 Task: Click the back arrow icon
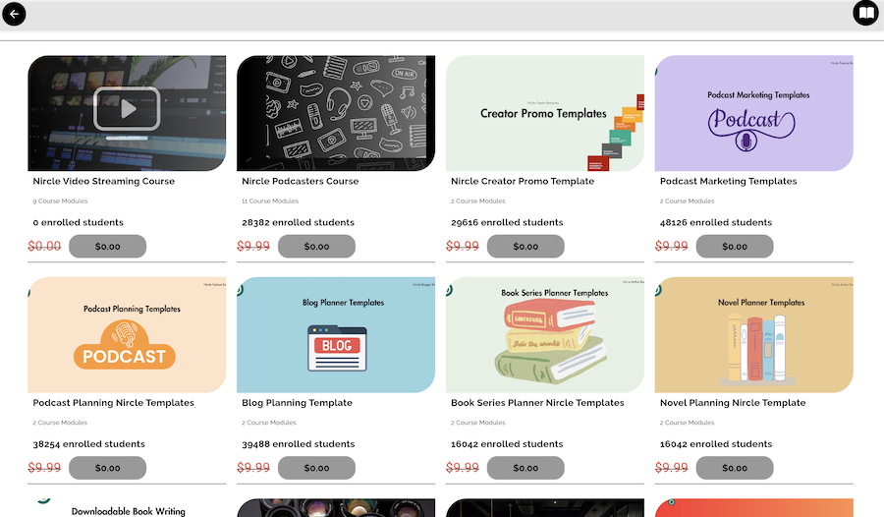(x=14, y=14)
